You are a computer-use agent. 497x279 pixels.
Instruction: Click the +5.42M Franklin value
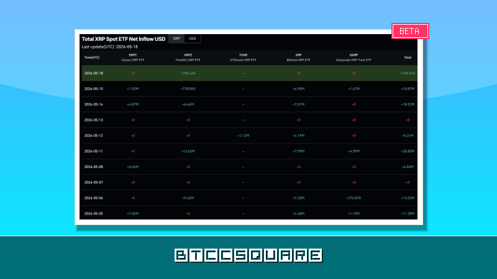click(x=188, y=198)
